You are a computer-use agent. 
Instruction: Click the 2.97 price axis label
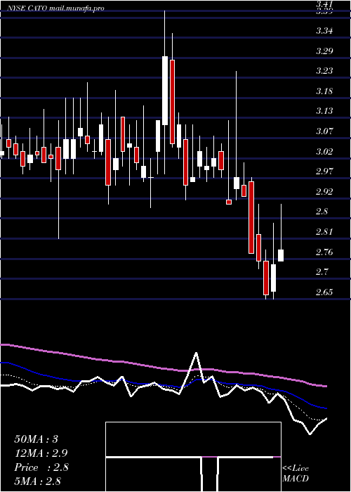coord(324,171)
